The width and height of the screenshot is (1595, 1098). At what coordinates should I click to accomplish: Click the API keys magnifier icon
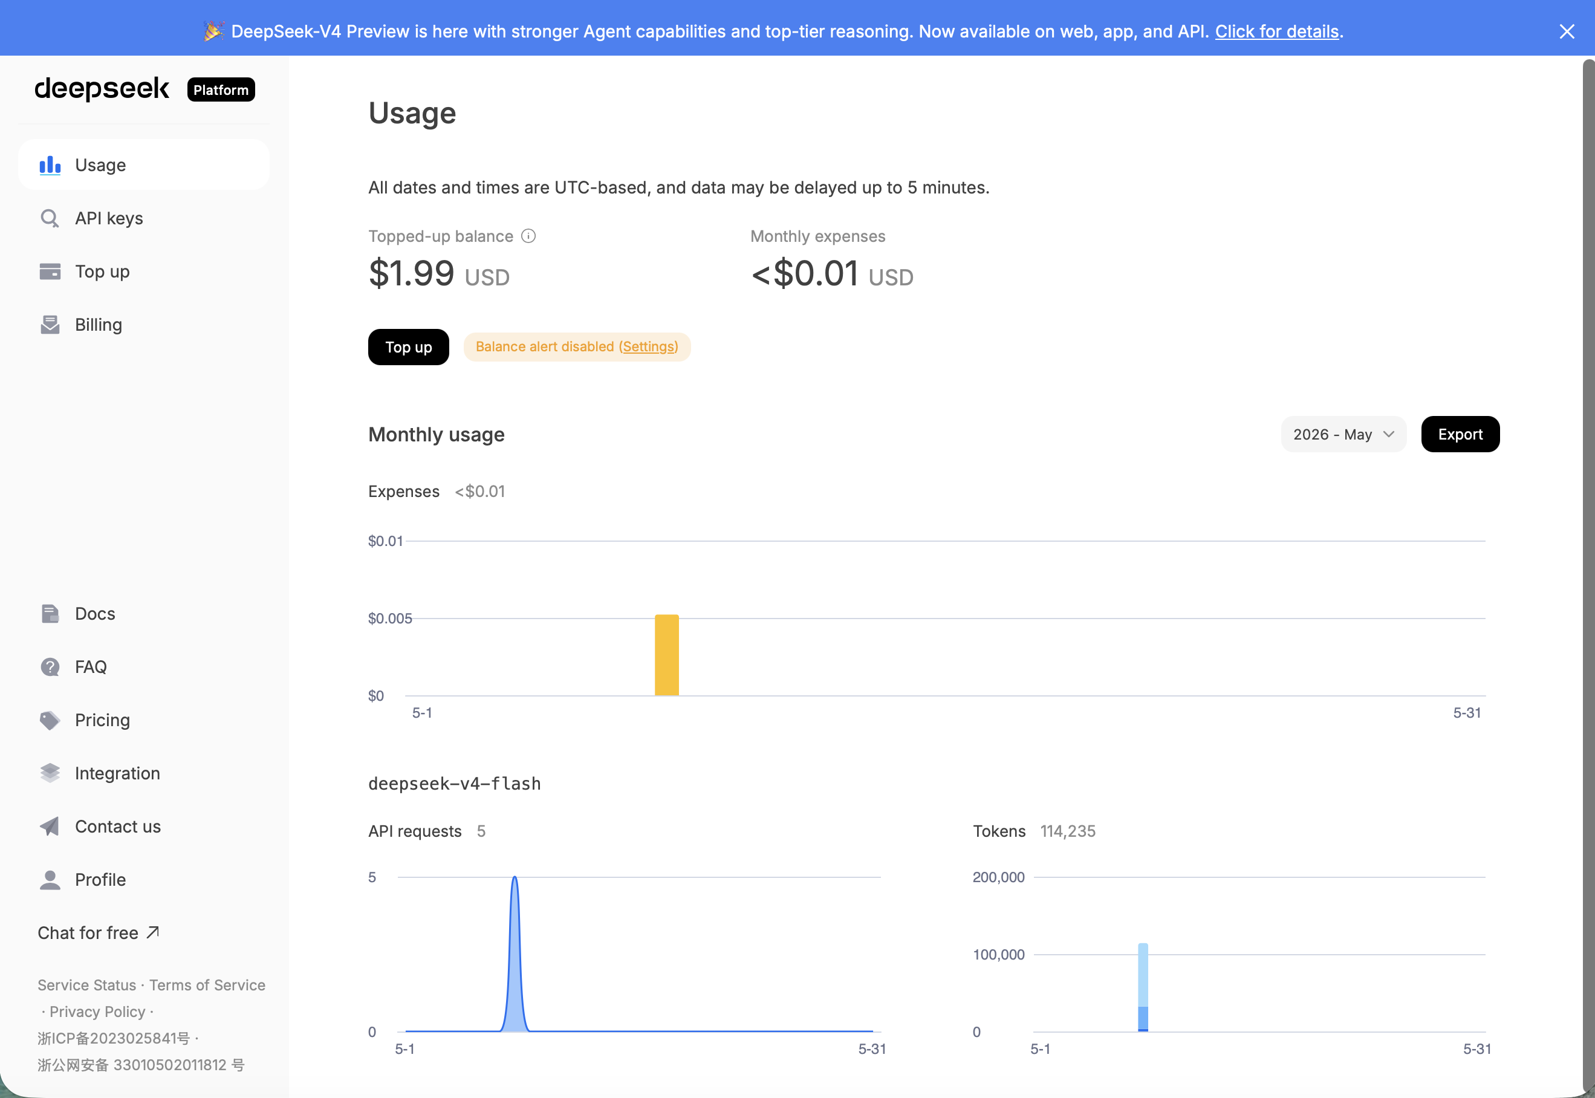pyautogui.click(x=50, y=218)
